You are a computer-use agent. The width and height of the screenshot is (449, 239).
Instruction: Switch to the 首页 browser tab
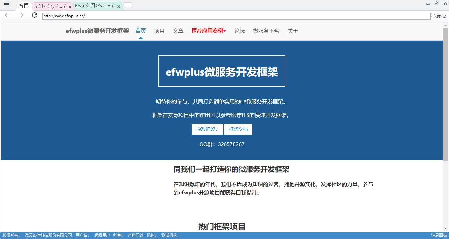(x=23, y=5)
